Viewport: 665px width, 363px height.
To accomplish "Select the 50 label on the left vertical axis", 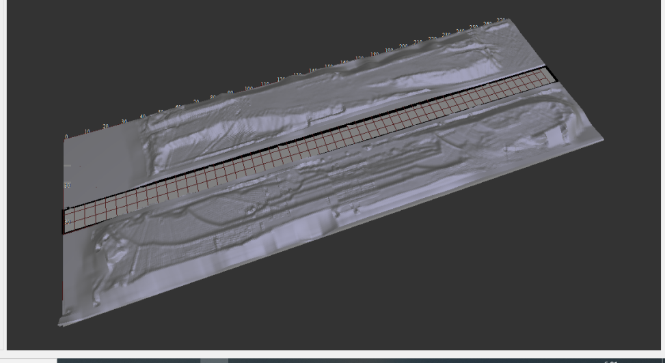I will [68, 222].
